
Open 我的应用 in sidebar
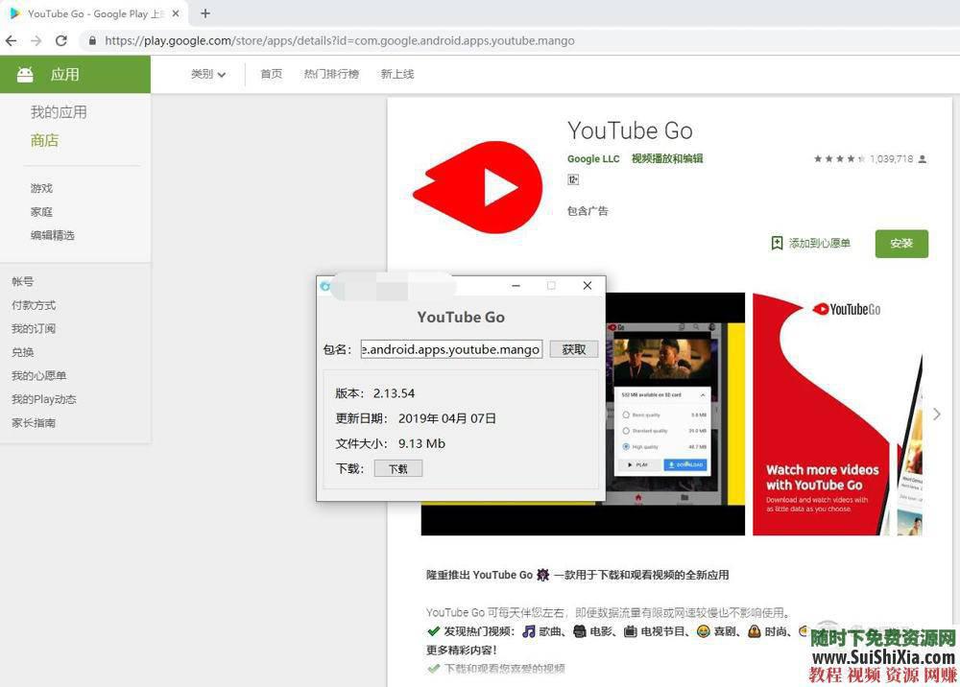point(59,112)
